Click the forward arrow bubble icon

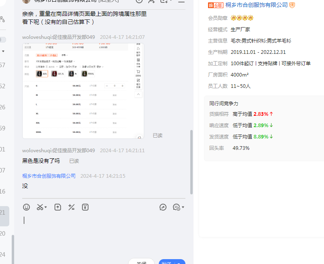163,207
